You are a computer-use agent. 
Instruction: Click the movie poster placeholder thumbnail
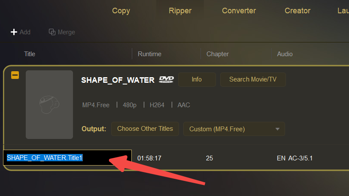(49, 105)
